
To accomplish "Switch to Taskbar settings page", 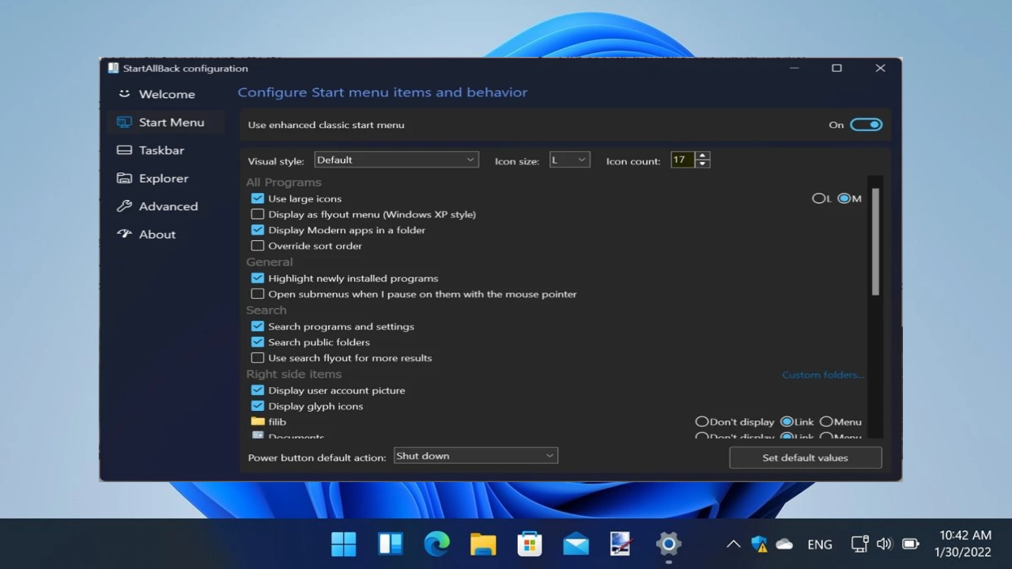I will click(x=161, y=150).
